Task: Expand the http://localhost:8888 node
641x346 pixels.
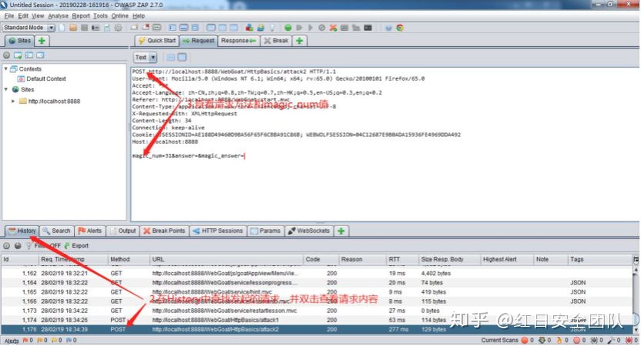Action: [13, 101]
